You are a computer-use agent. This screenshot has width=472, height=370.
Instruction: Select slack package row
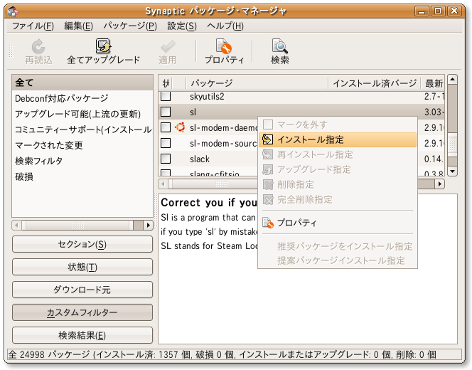point(208,159)
